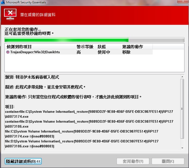Click the 類別: 特洛伊木馬病毒植入程式 text
The width and height of the screenshot is (189, 168).
[32, 77]
